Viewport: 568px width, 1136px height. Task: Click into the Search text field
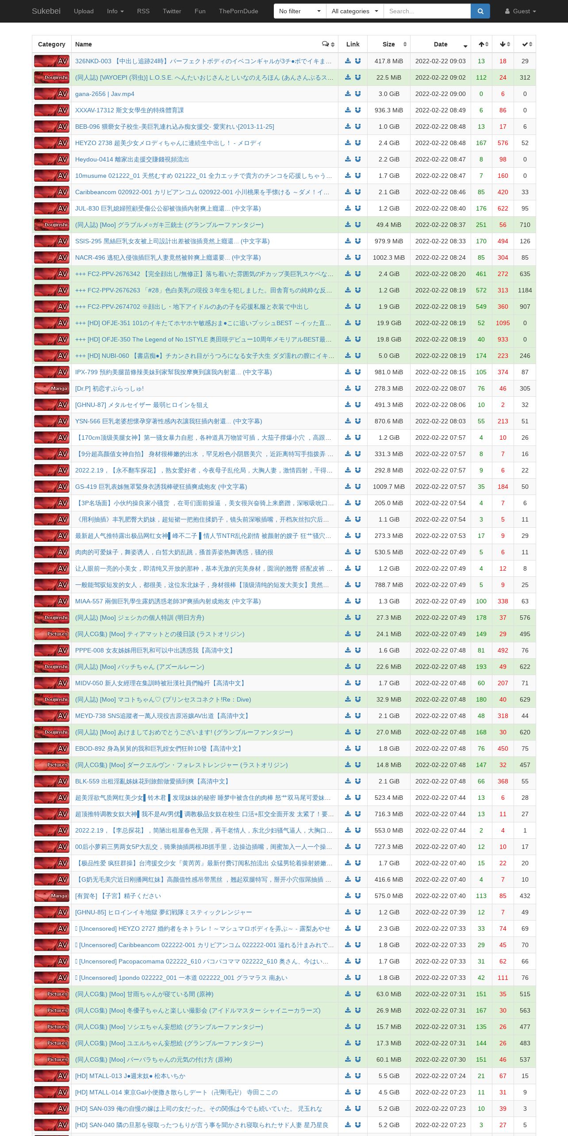(x=427, y=11)
